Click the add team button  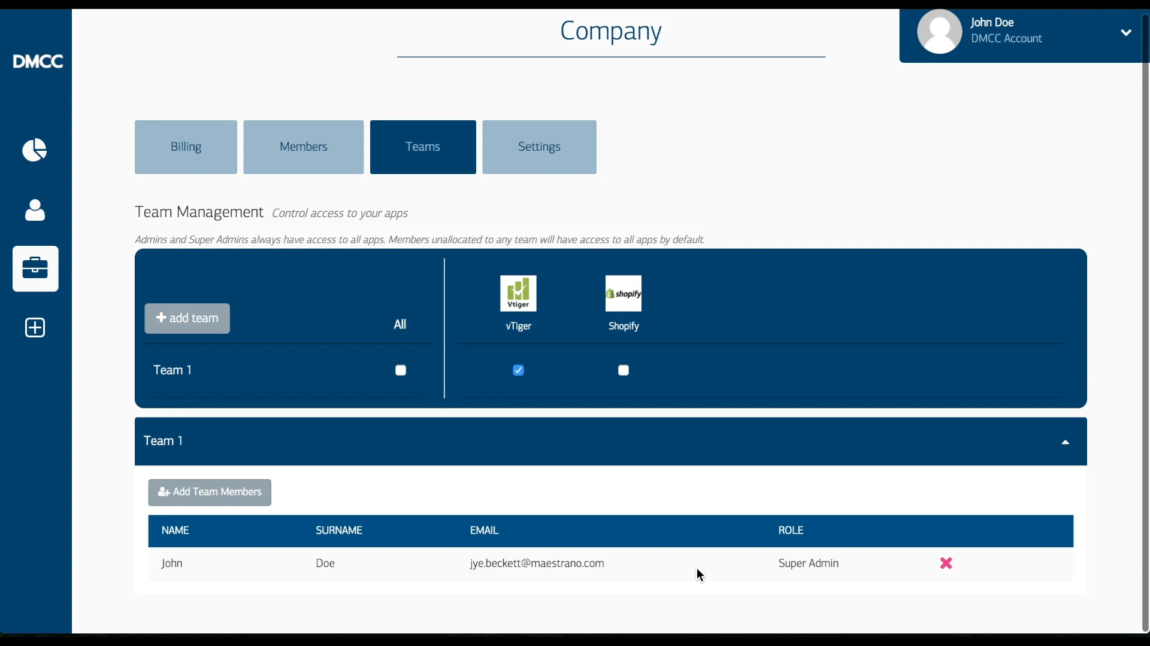click(x=187, y=318)
